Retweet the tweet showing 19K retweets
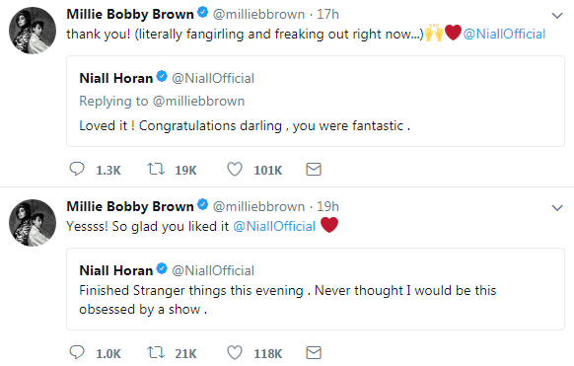The height and width of the screenshot is (366, 574). 156,169
